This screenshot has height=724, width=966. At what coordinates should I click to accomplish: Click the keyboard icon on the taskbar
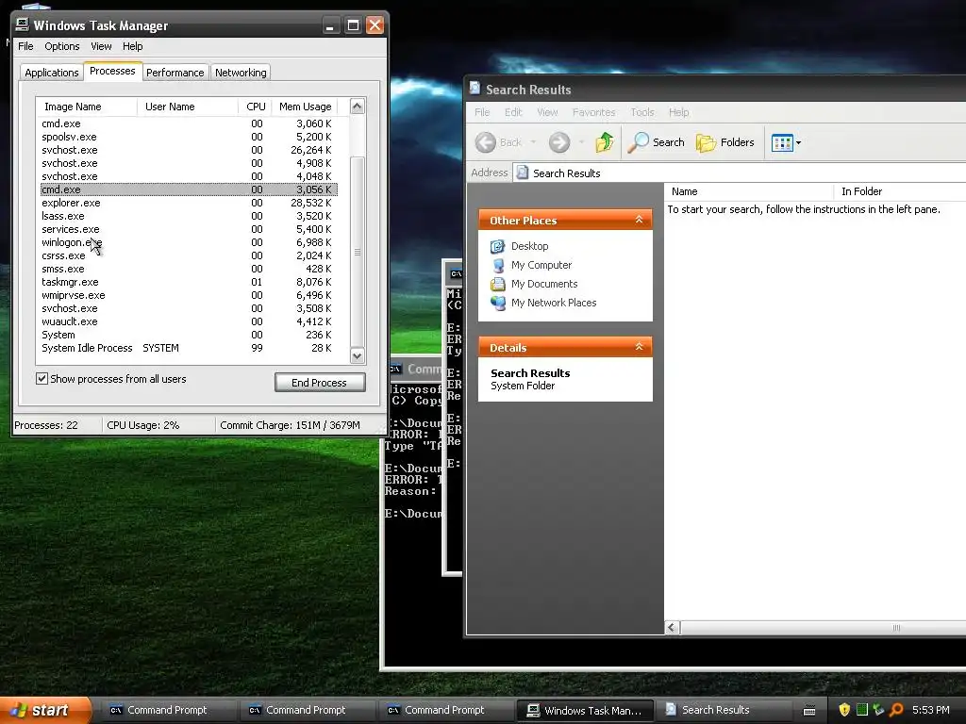tap(809, 711)
